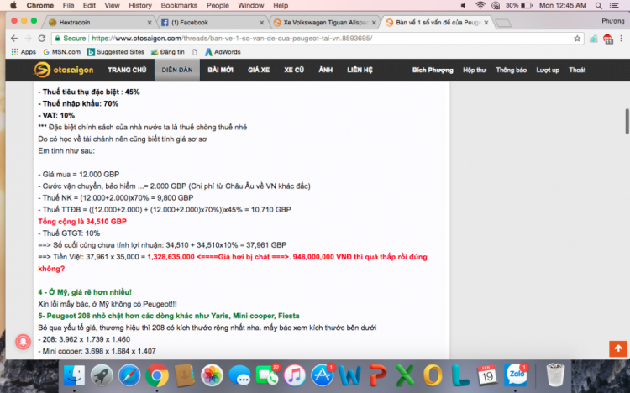
Task: Select DIỄN ĐÀN navigation item
Action: [177, 70]
